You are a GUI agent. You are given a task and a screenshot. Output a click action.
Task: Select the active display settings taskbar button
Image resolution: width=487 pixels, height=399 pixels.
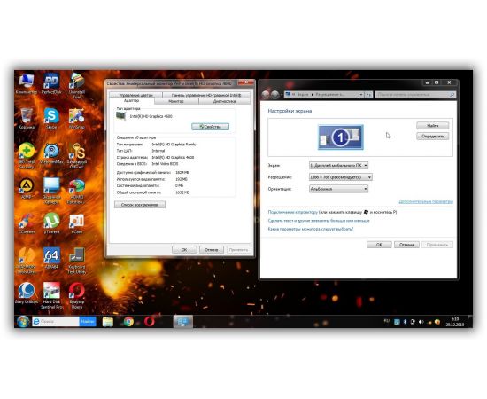click(x=182, y=322)
